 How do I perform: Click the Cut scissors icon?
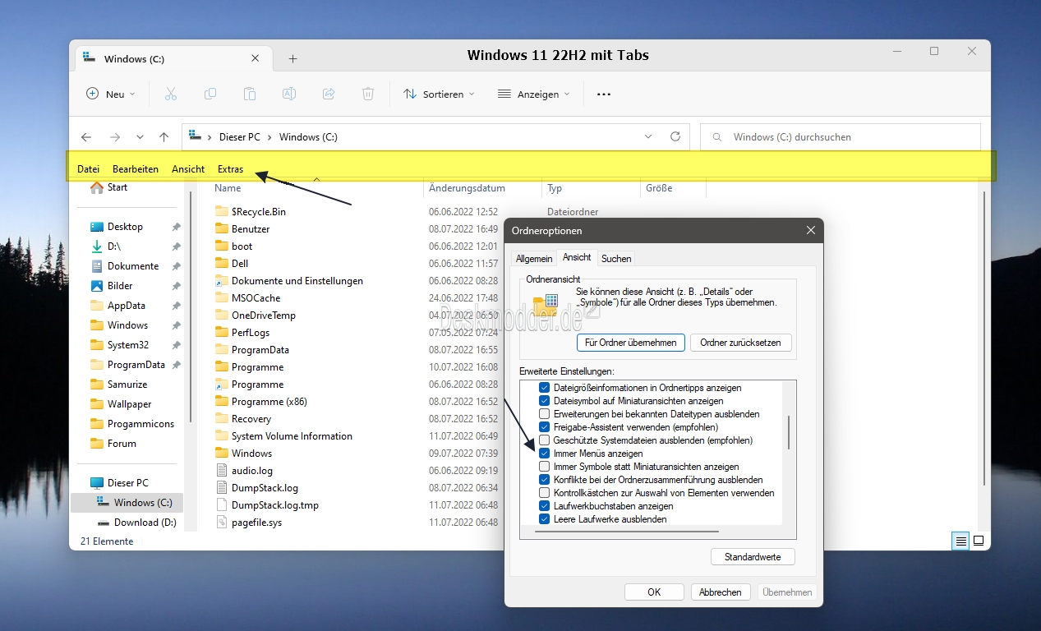pos(171,94)
